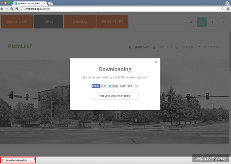Viewport: 231px width, 164px height.
Task: Click the PlainLeaf logo
Action: [x=20, y=46]
